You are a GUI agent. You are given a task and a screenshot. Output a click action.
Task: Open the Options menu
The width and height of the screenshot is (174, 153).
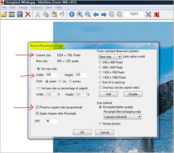36,7
